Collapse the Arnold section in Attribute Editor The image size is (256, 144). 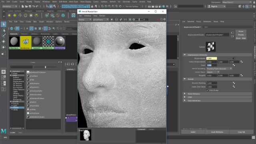coord(185,79)
